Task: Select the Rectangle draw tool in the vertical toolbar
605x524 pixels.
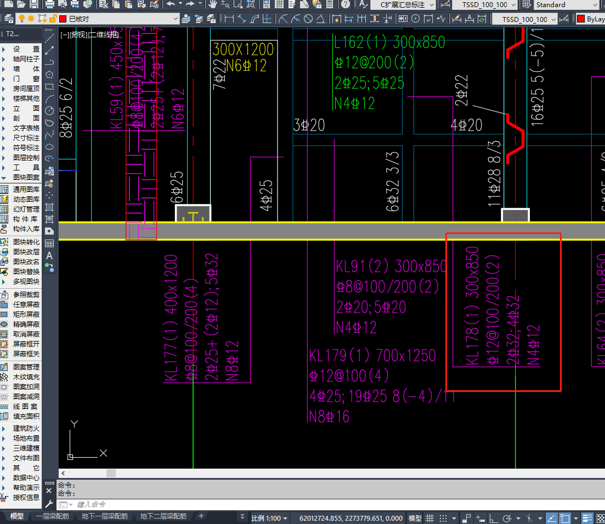Action: 49,87
